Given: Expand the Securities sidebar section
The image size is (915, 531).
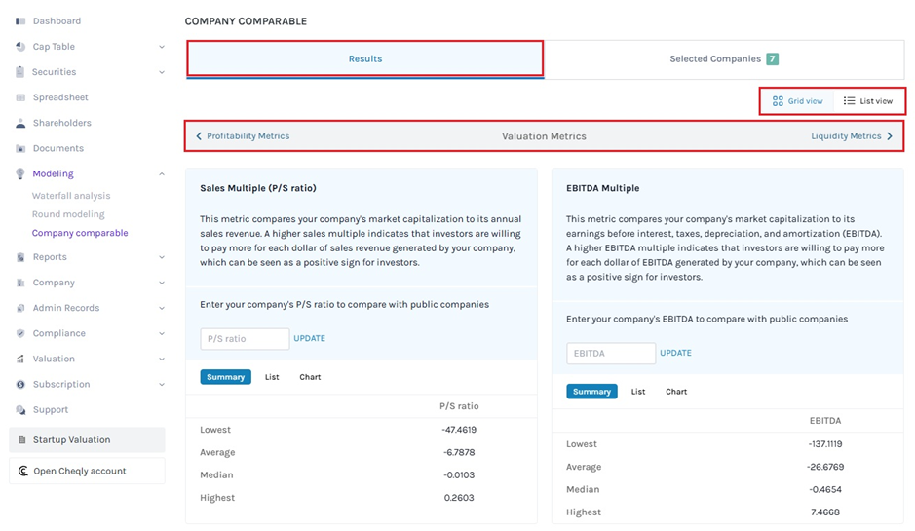Looking at the screenshot, I should click(162, 72).
